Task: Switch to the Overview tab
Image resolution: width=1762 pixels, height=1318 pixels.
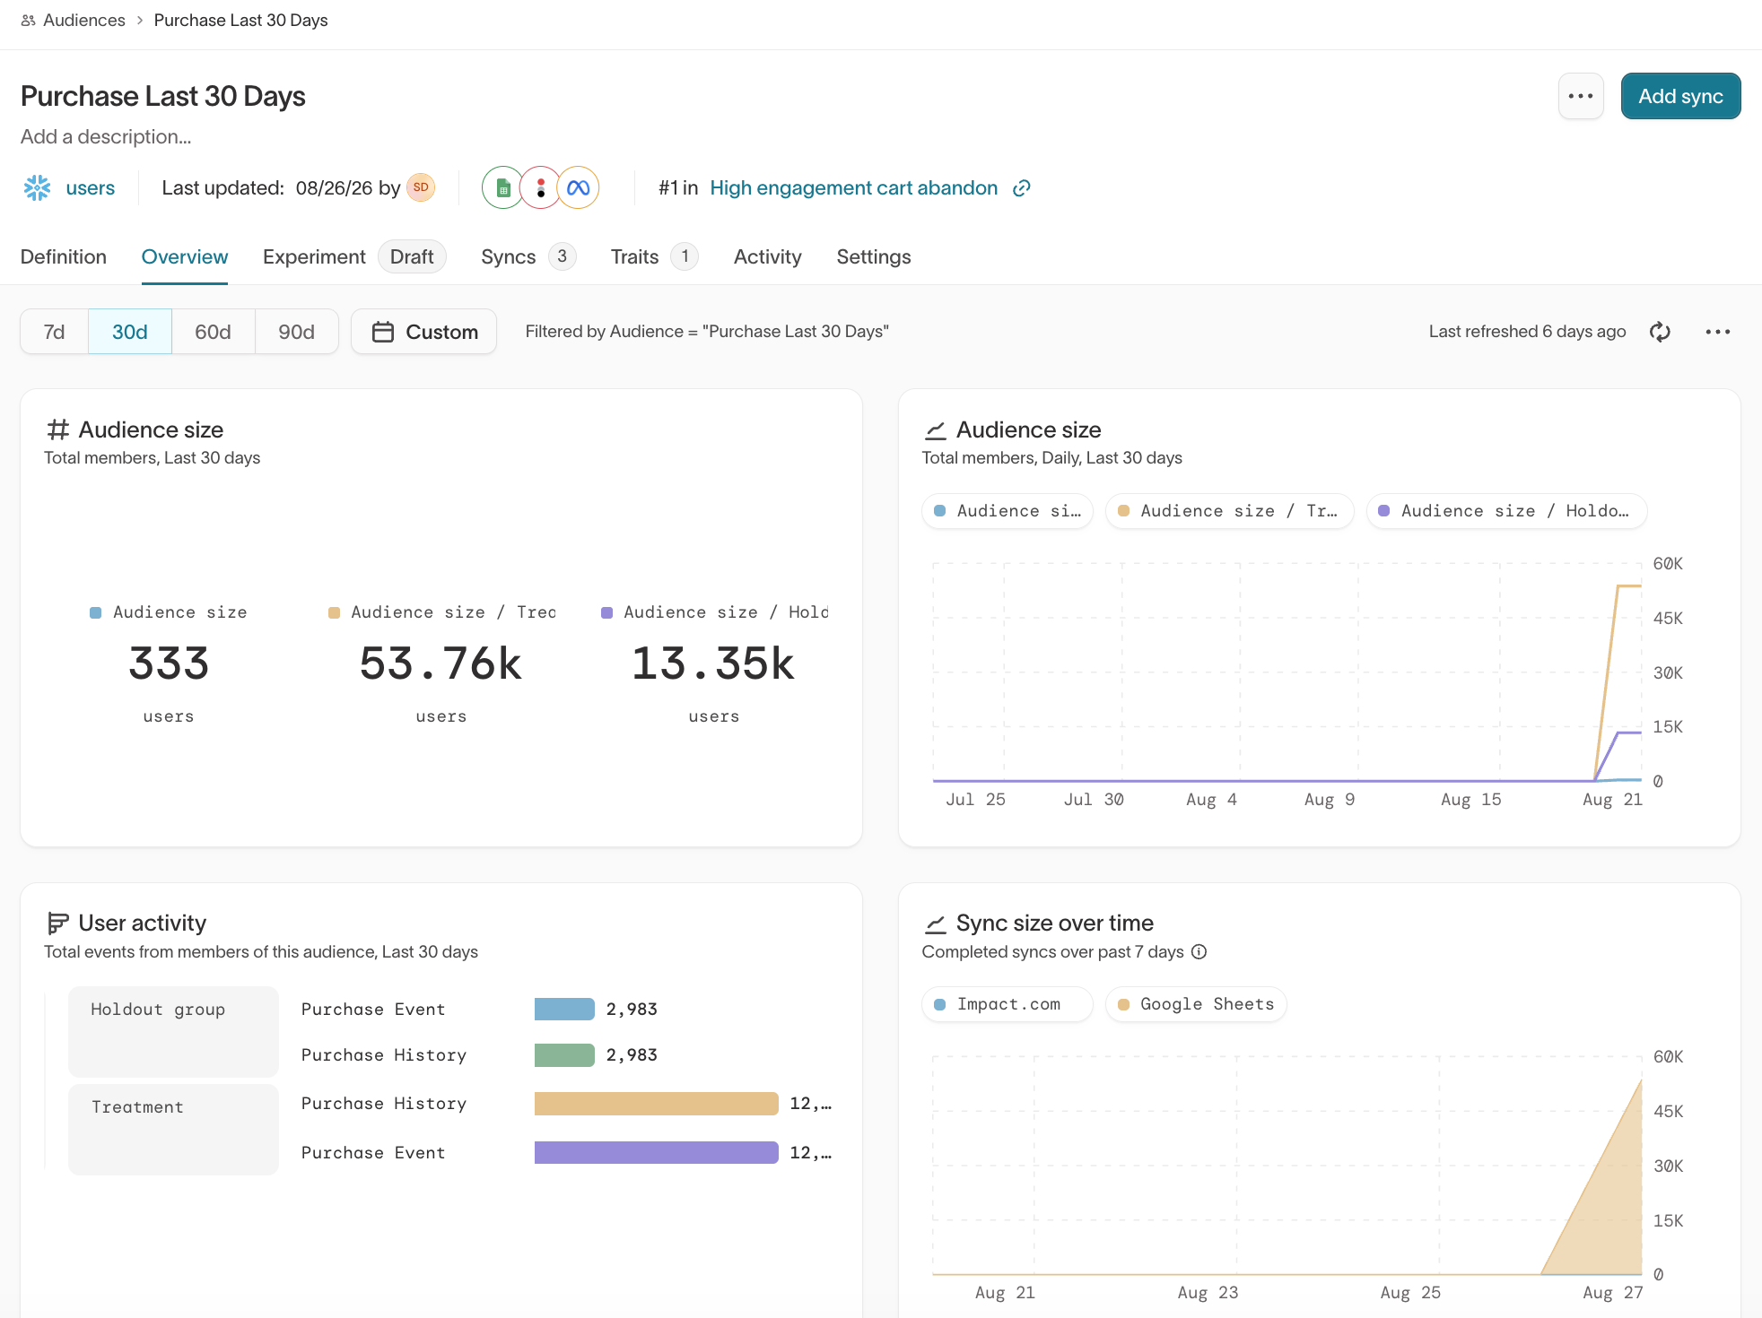Action: click(x=185, y=257)
